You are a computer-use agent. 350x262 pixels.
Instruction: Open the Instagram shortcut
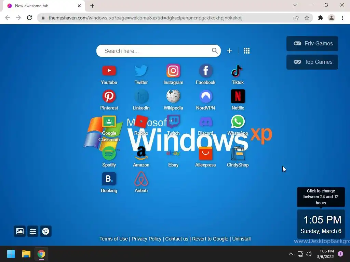click(173, 71)
